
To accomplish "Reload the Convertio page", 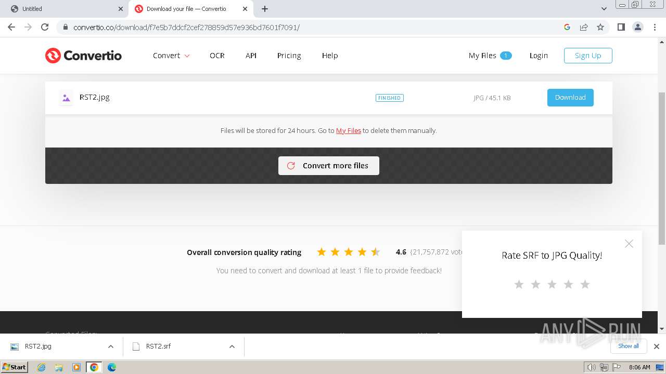I will (45, 27).
